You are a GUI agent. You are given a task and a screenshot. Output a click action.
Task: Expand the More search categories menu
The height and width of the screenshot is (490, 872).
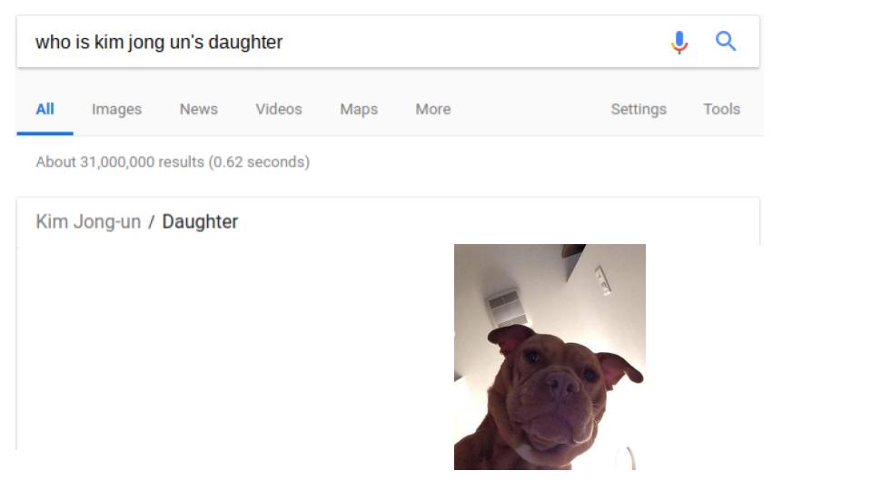coord(433,110)
